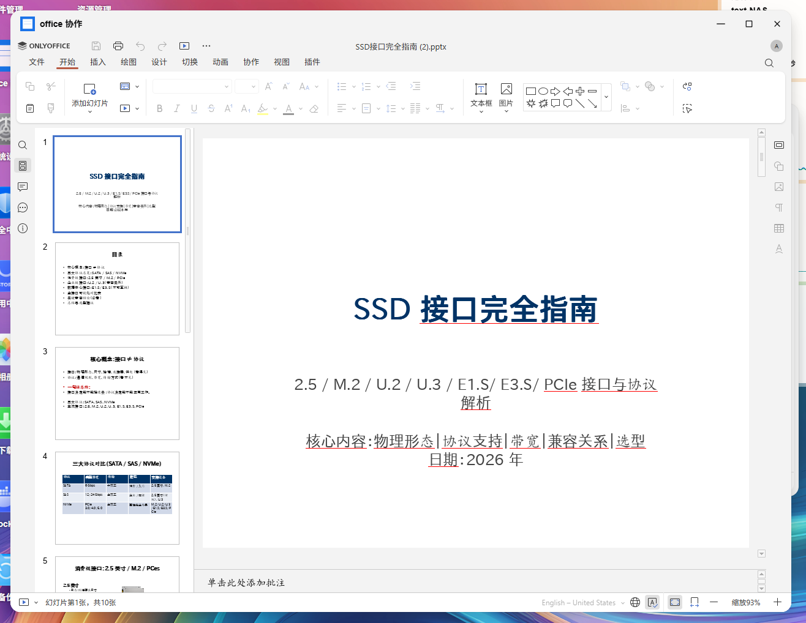Switch to the 插入 tab

98,62
